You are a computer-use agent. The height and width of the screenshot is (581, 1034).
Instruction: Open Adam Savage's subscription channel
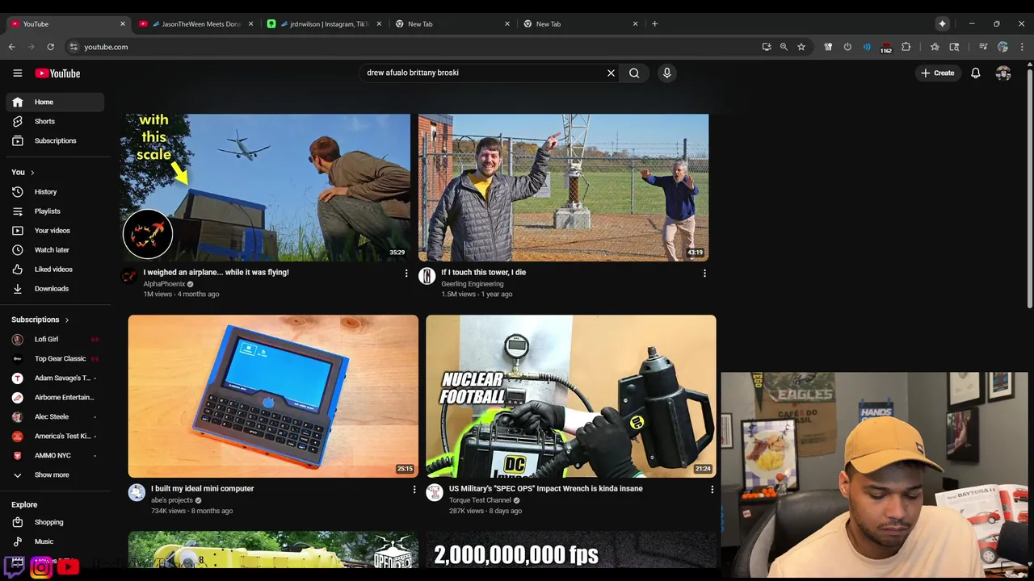(55, 378)
